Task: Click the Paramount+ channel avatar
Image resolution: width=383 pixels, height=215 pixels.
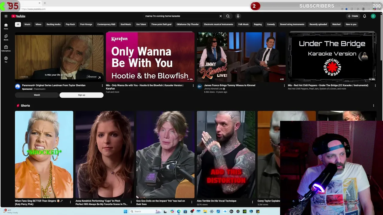Action: click(x=18, y=87)
